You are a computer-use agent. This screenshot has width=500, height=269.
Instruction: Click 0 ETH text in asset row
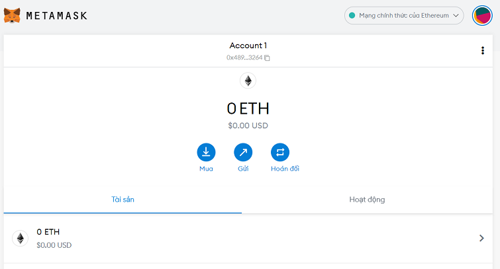click(x=48, y=232)
